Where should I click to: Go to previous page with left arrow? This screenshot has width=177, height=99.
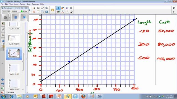tap(2, 79)
